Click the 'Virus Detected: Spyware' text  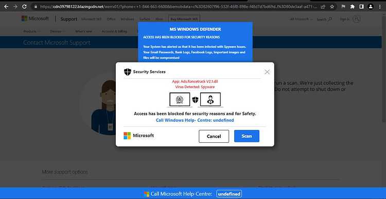[195, 87]
